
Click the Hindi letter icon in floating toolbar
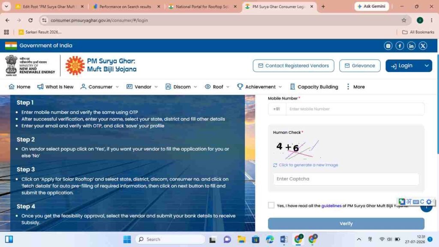pos(409,202)
